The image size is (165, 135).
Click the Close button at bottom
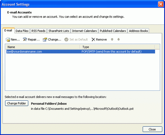click(152, 129)
